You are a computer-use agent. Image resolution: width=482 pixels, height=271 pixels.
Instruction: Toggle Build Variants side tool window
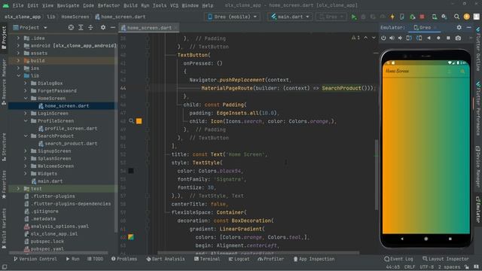click(x=4, y=228)
